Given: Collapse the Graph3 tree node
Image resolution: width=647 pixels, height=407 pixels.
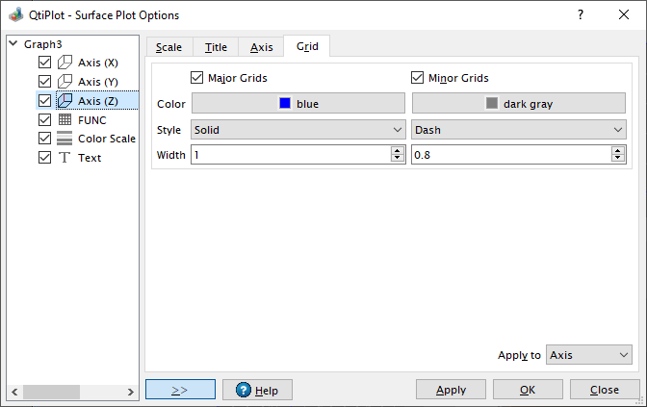Looking at the screenshot, I should (x=13, y=44).
